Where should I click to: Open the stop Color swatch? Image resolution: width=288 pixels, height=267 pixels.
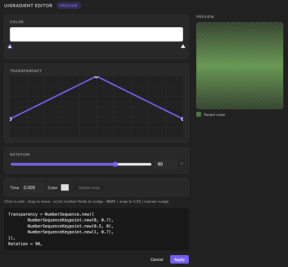(x=65, y=187)
